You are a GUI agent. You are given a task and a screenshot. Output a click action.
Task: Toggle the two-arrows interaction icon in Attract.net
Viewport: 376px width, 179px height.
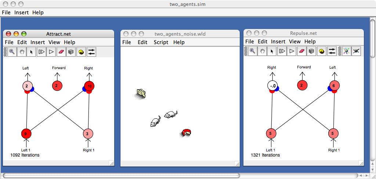[x=91, y=52]
